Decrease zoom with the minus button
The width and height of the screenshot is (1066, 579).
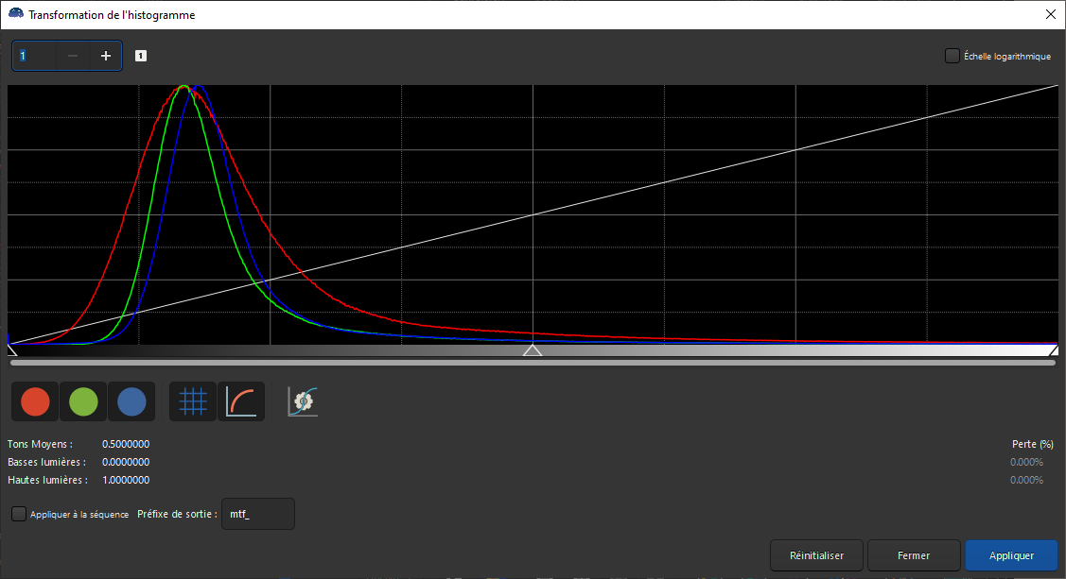pos(73,56)
